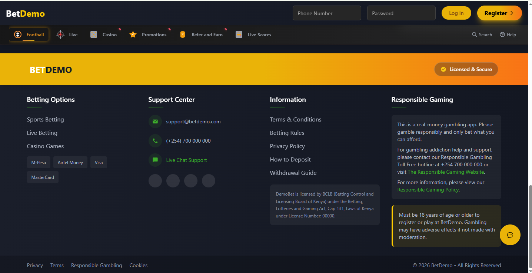Image resolution: width=532 pixels, height=273 pixels.
Task: Select the Football icon in the navigation
Action: (x=18, y=34)
